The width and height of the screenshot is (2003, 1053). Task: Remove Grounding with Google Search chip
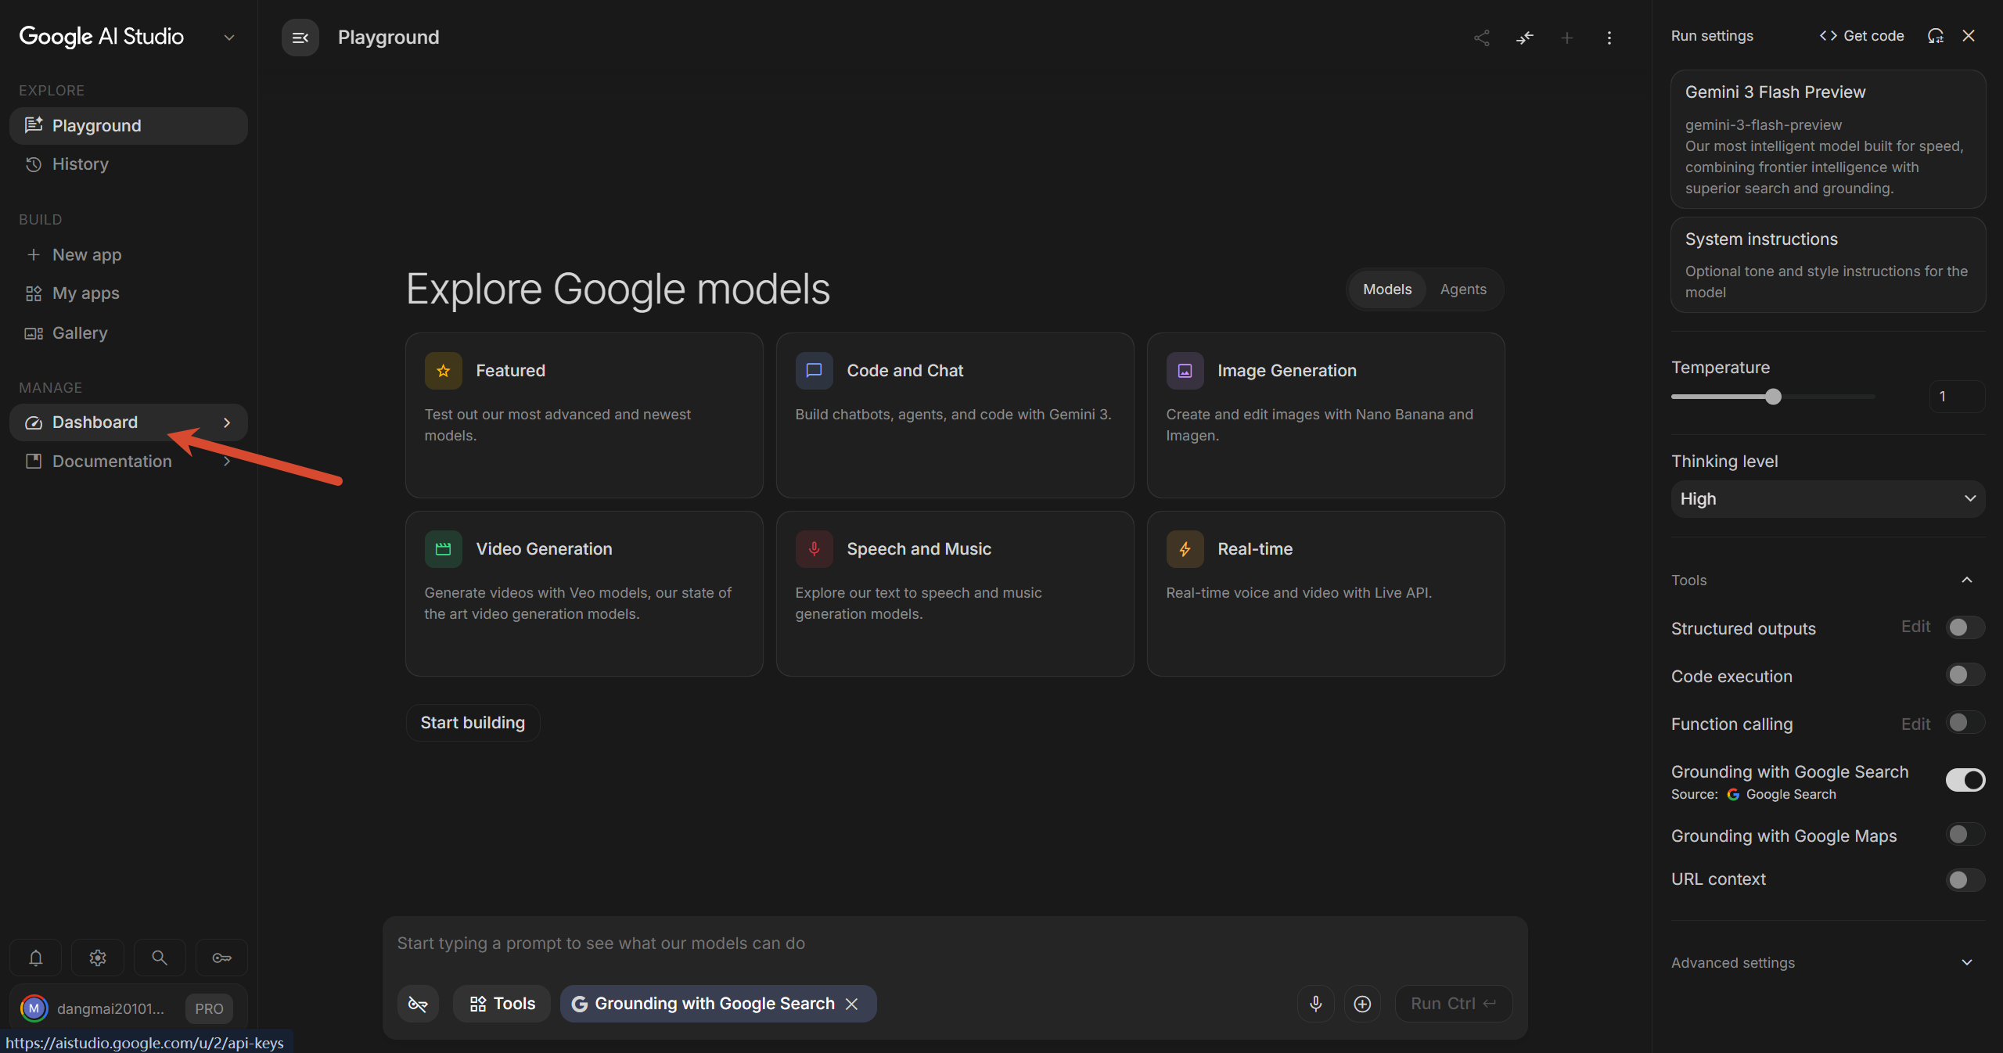[852, 1004]
